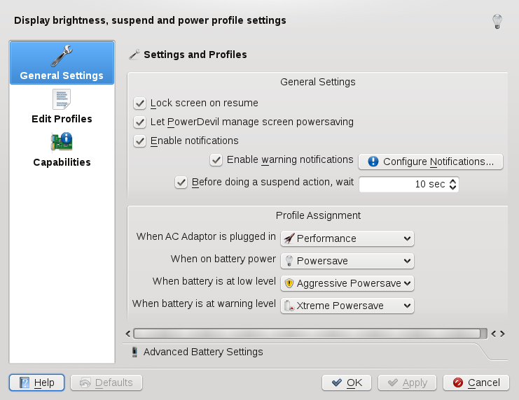Click the suspend wait time spin arrows
Screen dimensions: 519x400
(x=452, y=184)
